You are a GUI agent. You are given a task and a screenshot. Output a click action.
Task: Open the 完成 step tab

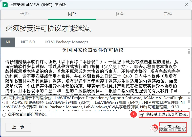[167, 14]
